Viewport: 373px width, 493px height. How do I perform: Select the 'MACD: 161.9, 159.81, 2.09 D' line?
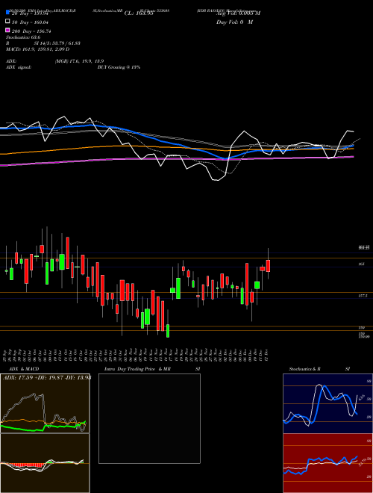pos(38,49)
